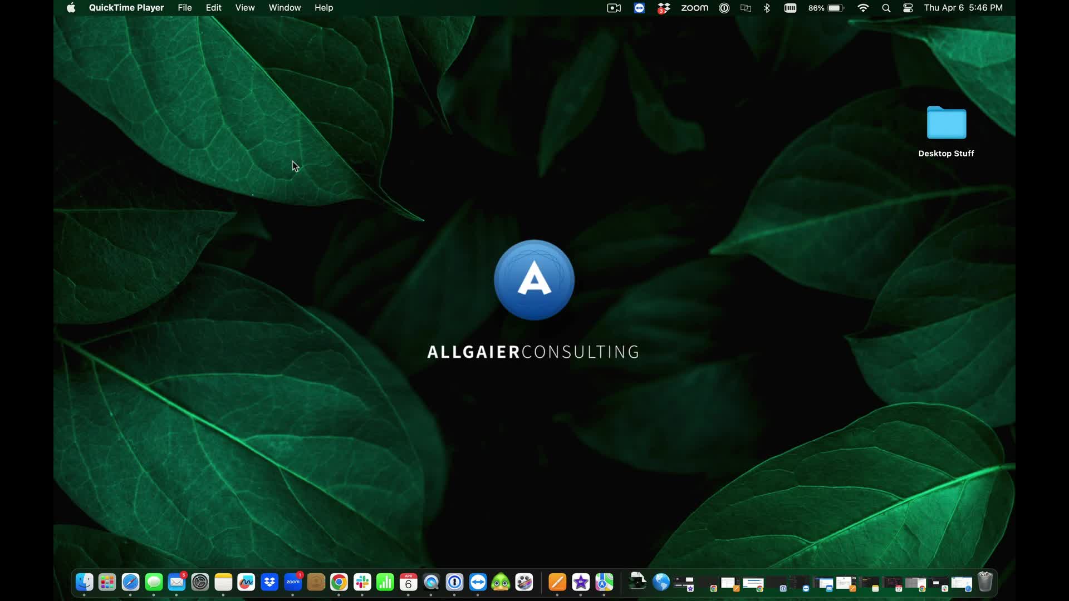
Task: Open Motion app from the Dock
Action: (524, 582)
